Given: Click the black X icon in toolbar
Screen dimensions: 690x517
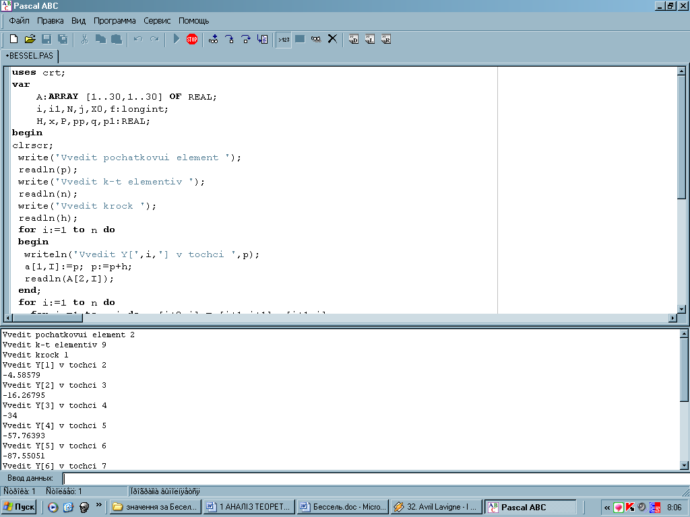Looking at the screenshot, I should click(332, 39).
